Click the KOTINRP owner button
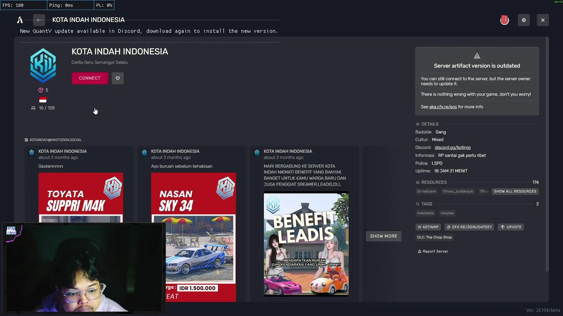563x316 pixels. (x=428, y=227)
